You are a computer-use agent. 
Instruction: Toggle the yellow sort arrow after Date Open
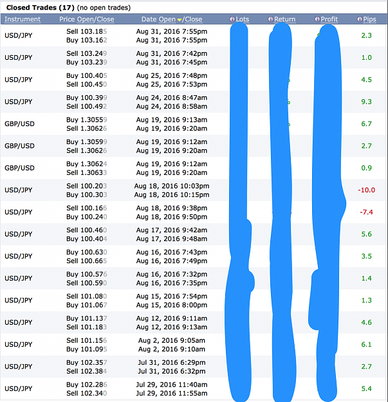(180, 20)
